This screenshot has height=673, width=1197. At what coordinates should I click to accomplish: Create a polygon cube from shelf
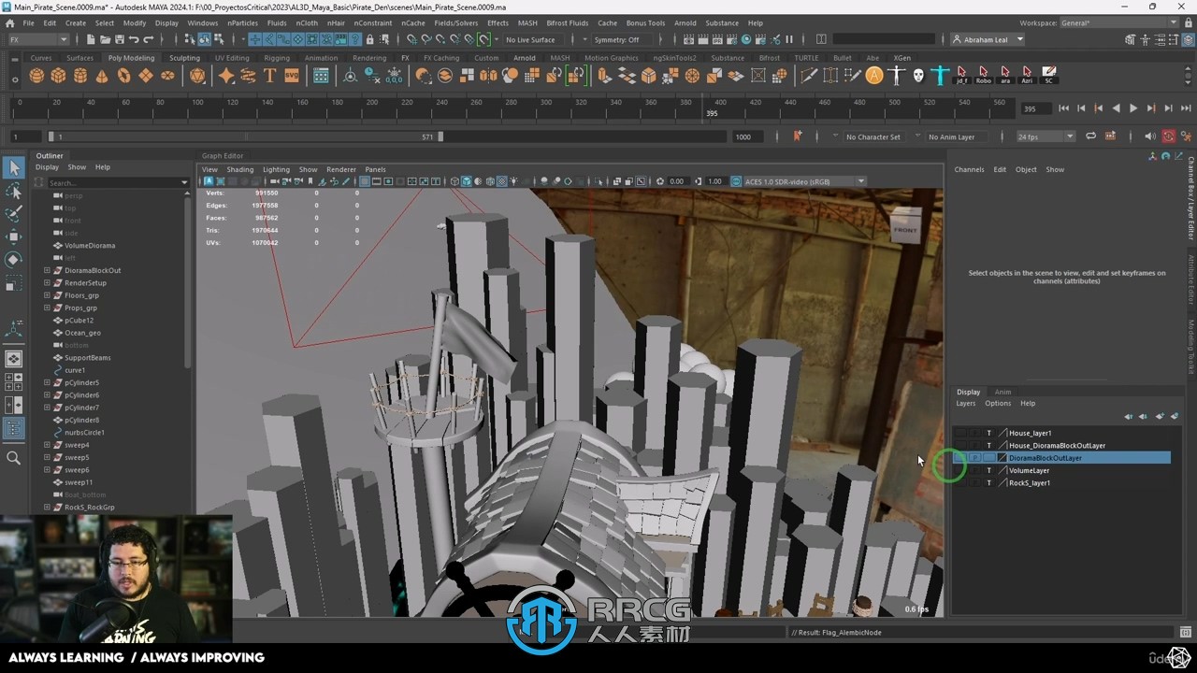(58, 76)
